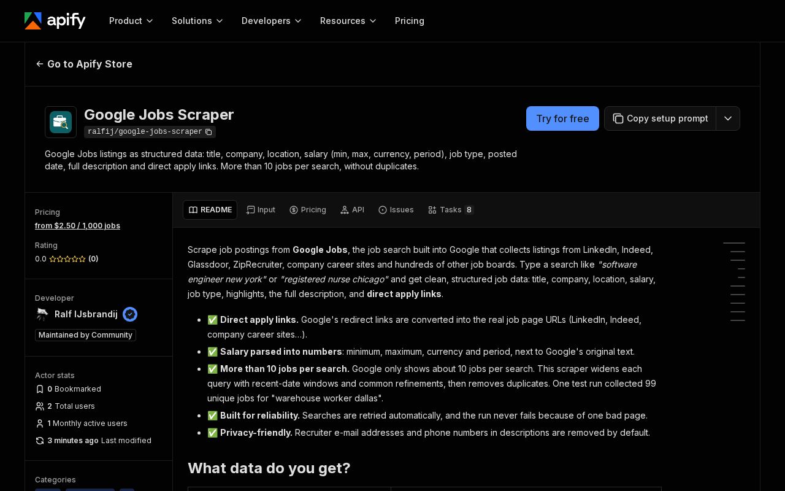Screen dimensions: 785x491
Task: Click the 'What data do you get?' heading
Action: (269, 468)
